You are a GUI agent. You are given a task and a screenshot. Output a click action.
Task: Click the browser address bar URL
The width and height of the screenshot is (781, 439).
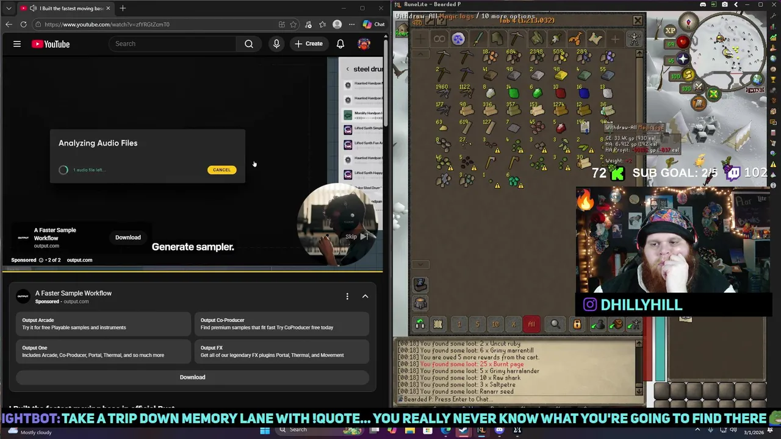pos(107,24)
